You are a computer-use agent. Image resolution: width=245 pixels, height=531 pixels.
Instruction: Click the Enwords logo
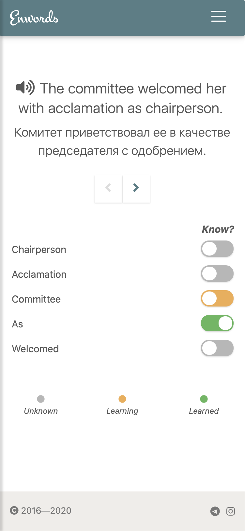(34, 18)
